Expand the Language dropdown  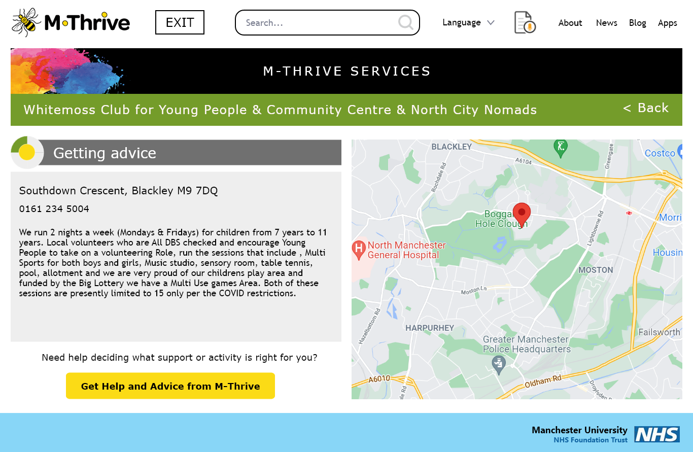[x=468, y=23]
